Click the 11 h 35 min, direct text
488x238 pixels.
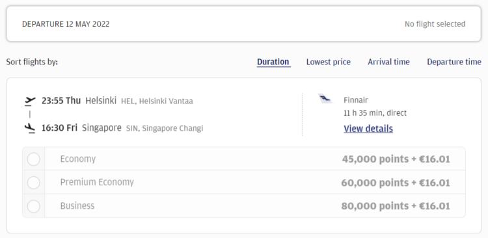tap(375, 113)
